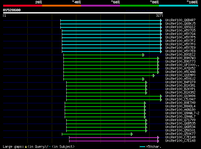Image resolution: width=201 pixels, height=149 pixels.
Task: Click the green arrowhead of B9ETH9 alignment
Action: point(145,103)
